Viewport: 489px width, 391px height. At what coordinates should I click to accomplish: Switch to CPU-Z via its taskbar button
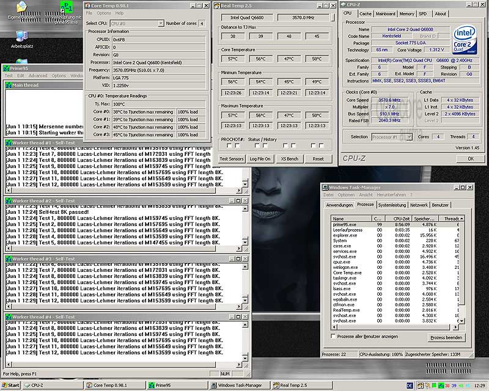53,386
